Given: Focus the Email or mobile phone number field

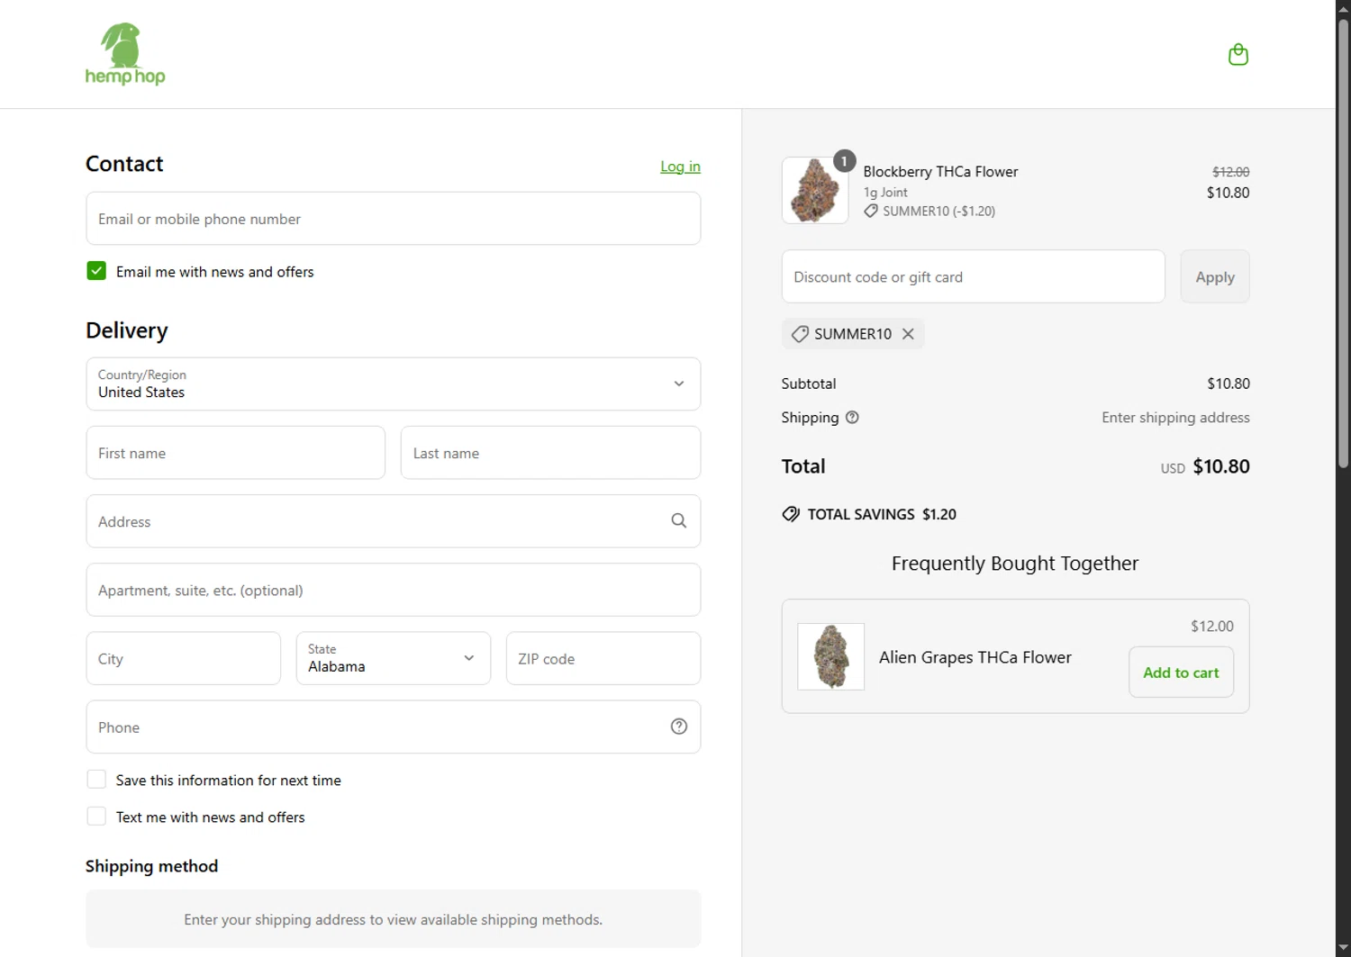Looking at the screenshot, I should (x=394, y=219).
